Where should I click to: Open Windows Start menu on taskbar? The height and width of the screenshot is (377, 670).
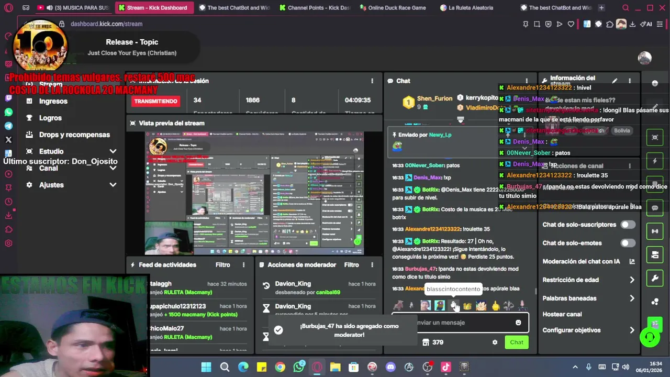click(x=206, y=367)
